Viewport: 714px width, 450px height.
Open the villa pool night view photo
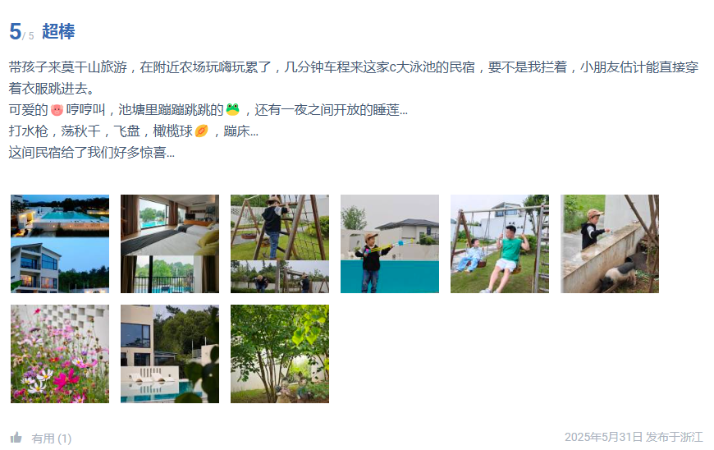click(x=60, y=244)
